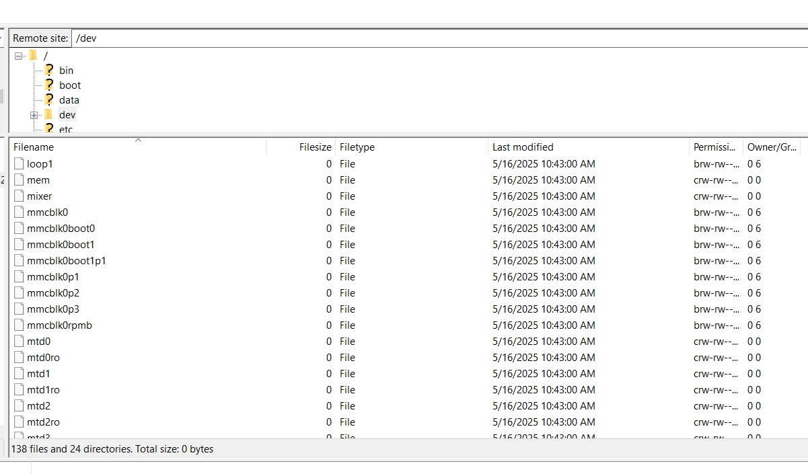
Task: Click the Remote site path field
Action: click(440, 38)
